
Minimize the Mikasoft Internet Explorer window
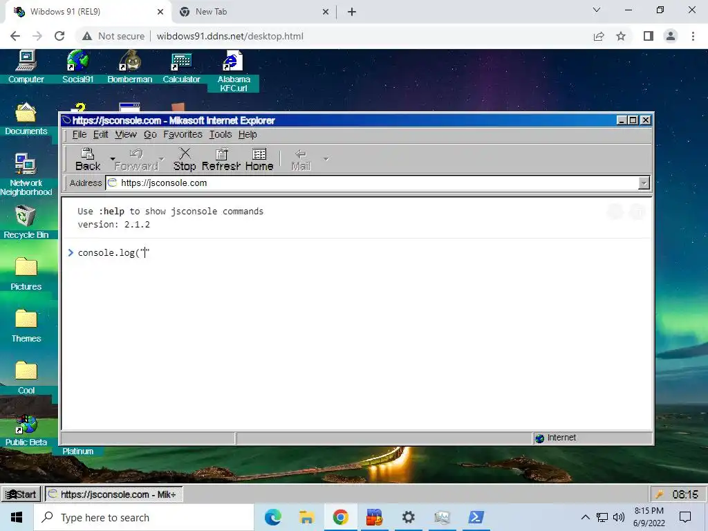[x=622, y=120]
